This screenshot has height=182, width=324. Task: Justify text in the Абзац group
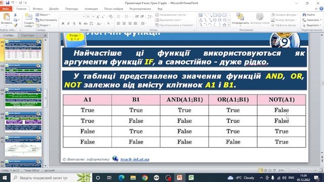pyautogui.click(x=135, y=24)
